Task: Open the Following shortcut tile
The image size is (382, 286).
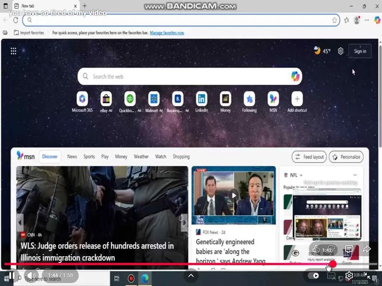Action: coord(249,99)
